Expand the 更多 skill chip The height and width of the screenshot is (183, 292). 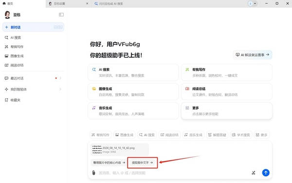point(262,135)
